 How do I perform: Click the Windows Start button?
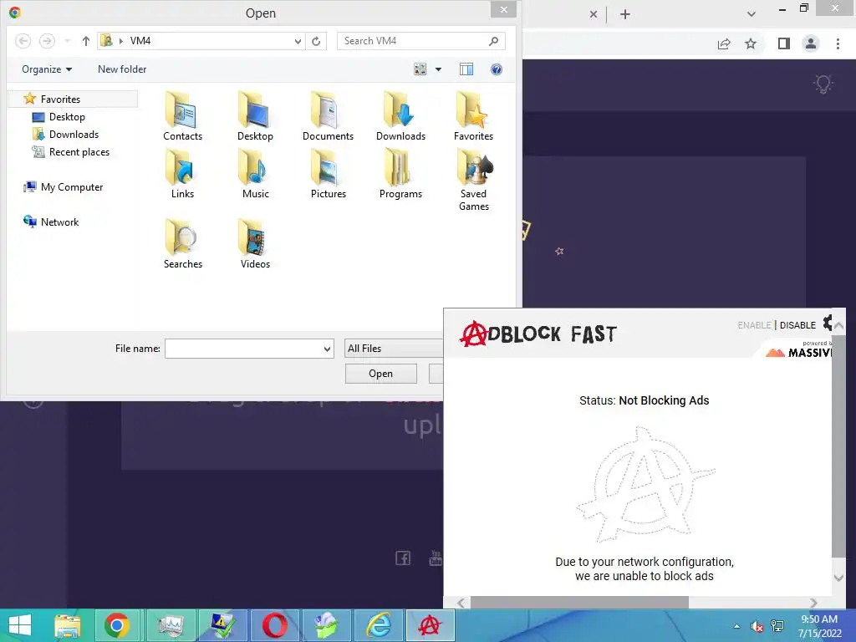tap(20, 625)
